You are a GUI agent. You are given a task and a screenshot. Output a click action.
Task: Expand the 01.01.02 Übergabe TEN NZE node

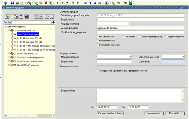[x=12, y=42]
